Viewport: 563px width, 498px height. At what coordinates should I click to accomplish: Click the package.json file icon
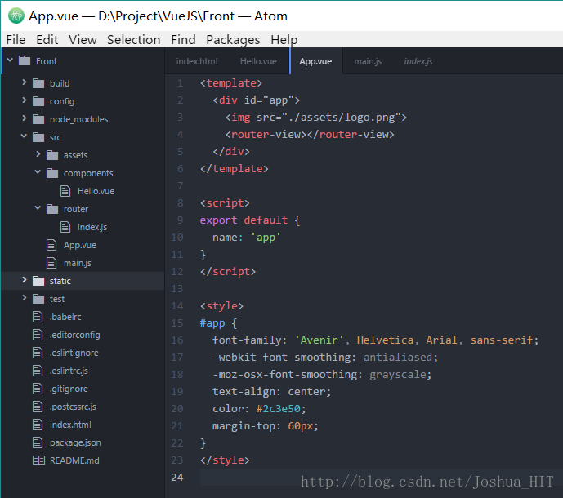pyautogui.click(x=38, y=442)
